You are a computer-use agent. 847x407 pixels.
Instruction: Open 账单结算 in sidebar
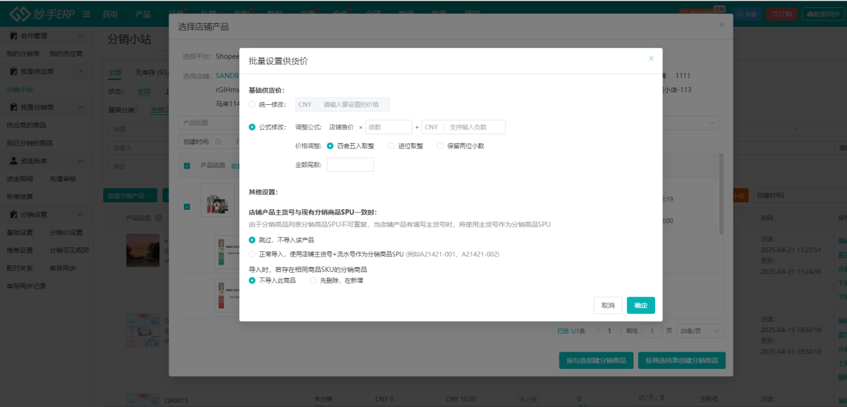coord(20,196)
